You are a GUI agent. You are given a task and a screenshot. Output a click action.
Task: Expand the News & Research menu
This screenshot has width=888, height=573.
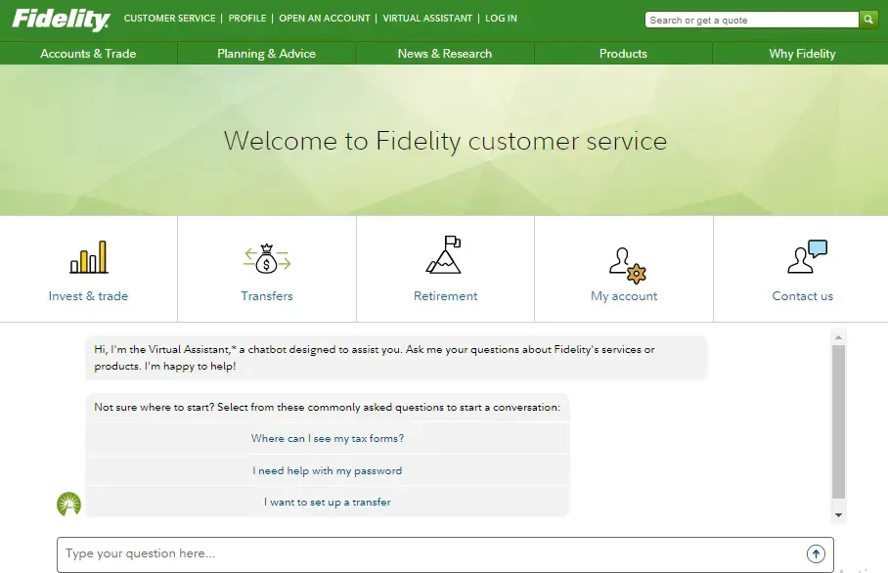[x=445, y=54]
